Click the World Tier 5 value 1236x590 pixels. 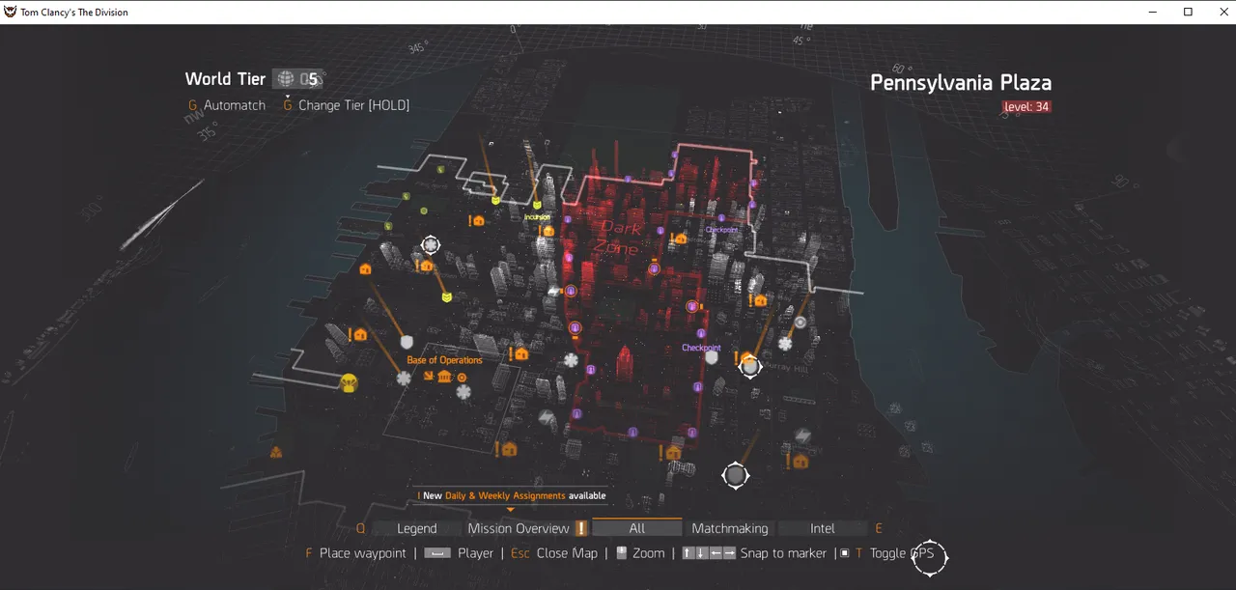[x=312, y=79]
